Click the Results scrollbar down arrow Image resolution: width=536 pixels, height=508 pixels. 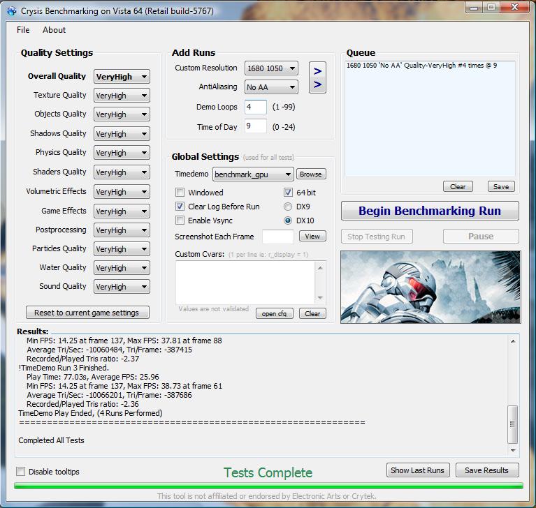tap(513, 451)
